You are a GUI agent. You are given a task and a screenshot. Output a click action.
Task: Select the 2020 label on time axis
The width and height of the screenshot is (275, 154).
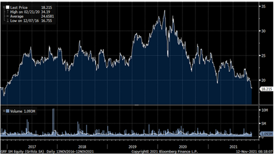[x=182, y=146]
